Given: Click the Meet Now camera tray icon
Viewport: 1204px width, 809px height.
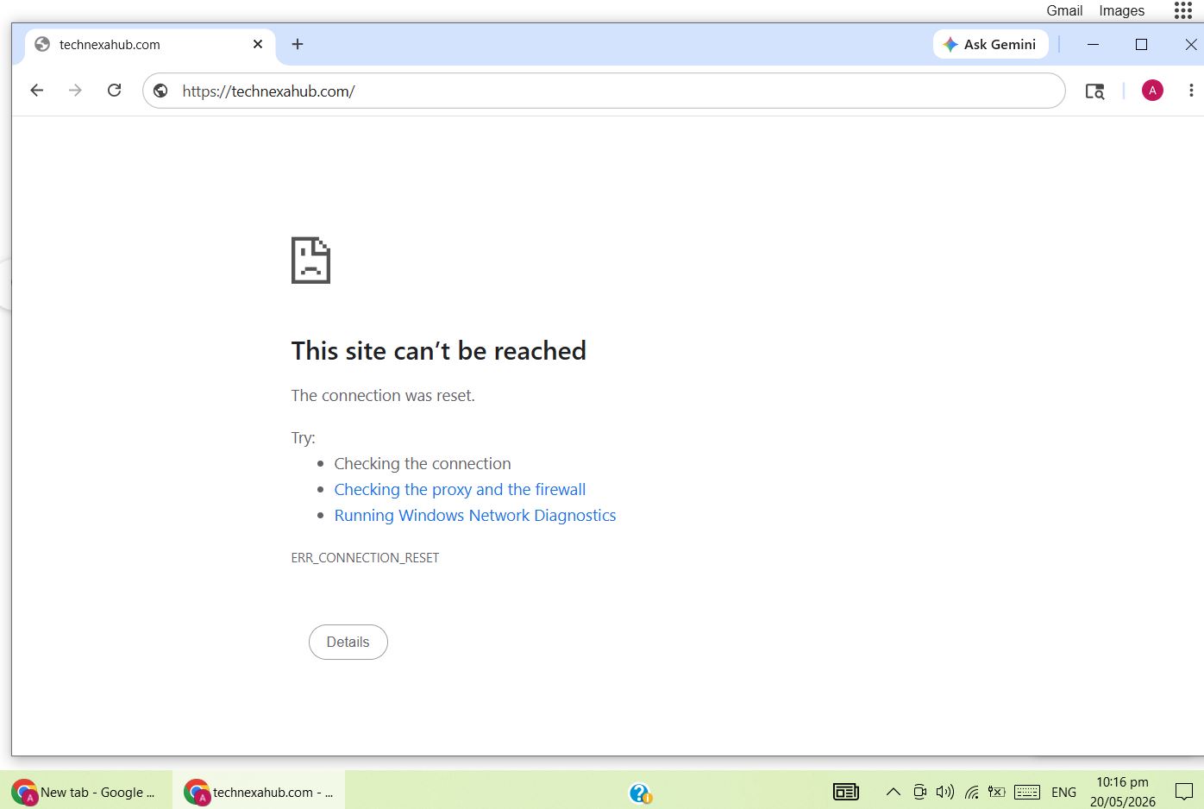Looking at the screenshot, I should coord(920,792).
